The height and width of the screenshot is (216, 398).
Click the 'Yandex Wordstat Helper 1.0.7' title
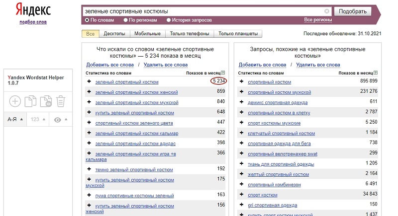(x=35, y=80)
